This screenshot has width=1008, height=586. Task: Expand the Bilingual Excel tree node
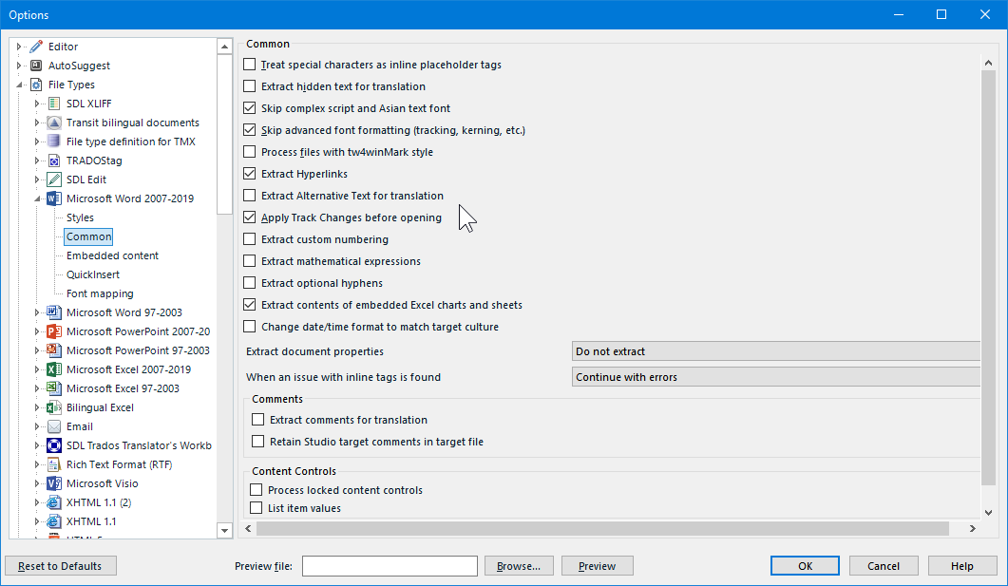pos(37,407)
